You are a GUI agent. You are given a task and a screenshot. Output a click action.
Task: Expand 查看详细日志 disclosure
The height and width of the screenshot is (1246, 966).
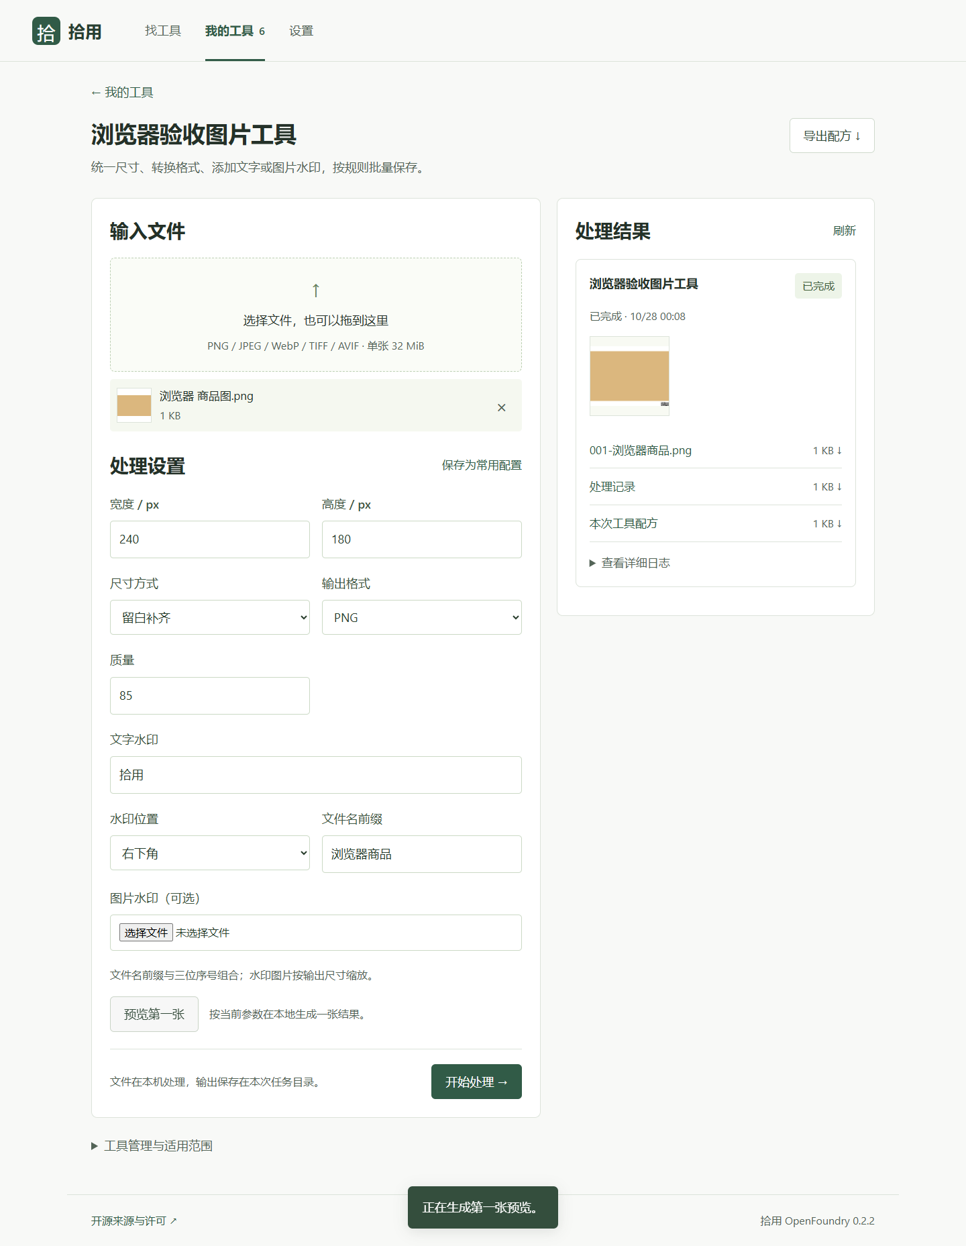pos(630,563)
